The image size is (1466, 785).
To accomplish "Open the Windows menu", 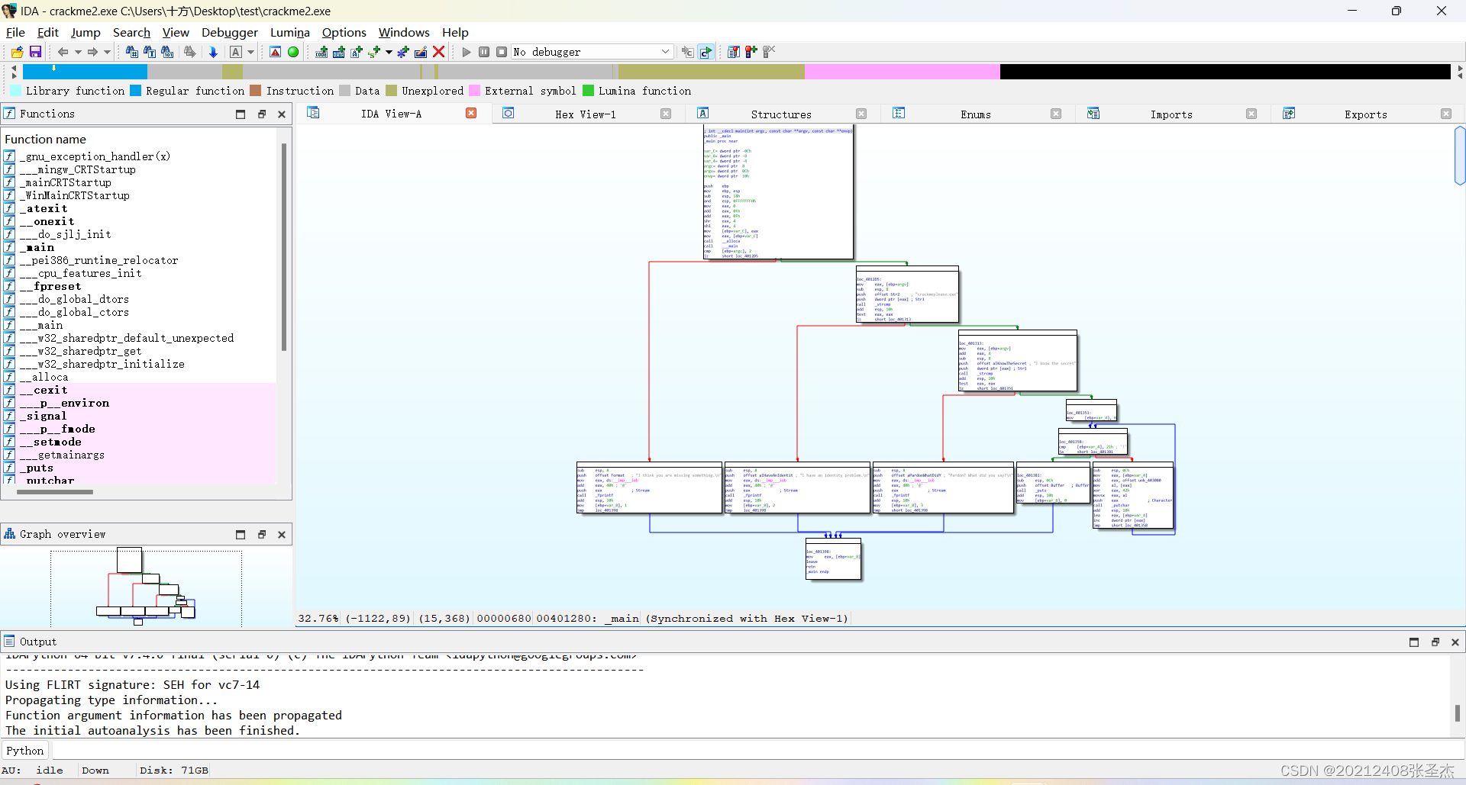I will 404,32.
